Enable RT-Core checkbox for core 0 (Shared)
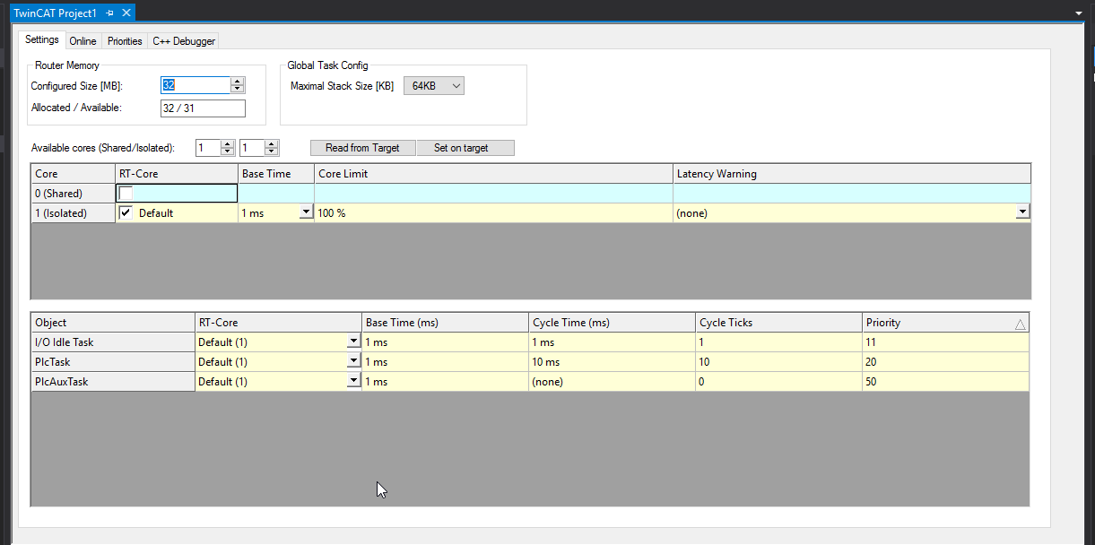 click(126, 193)
